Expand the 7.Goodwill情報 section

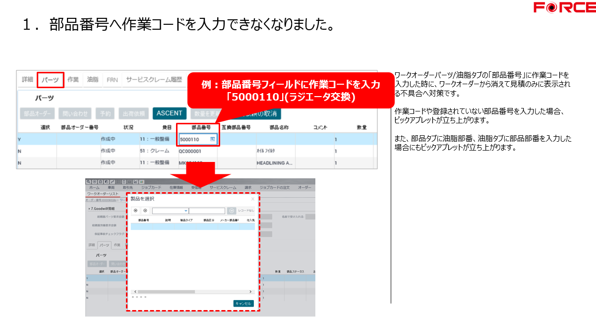click(x=89, y=209)
